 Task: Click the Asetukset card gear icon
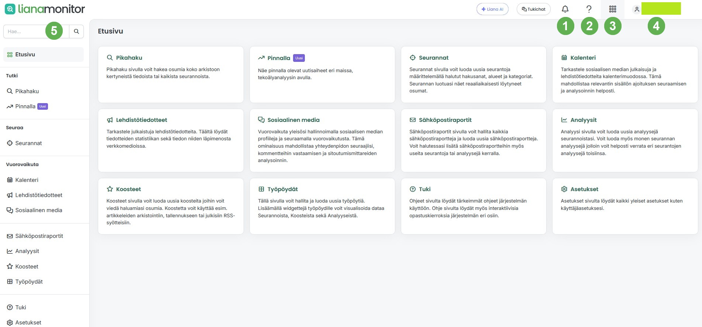pyautogui.click(x=564, y=189)
